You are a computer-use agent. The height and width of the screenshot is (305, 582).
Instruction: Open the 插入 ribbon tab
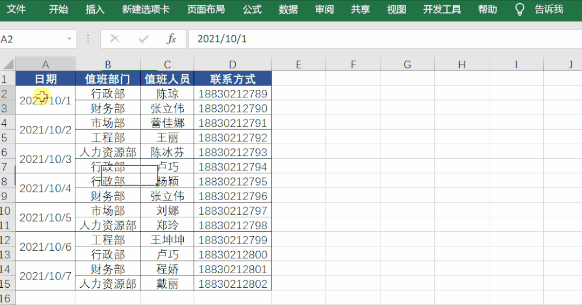pyautogui.click(x=95, y=9)
